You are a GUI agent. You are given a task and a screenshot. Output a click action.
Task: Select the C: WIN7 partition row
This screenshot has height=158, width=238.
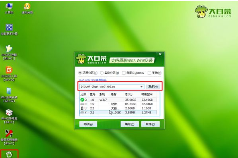(118, 100)
